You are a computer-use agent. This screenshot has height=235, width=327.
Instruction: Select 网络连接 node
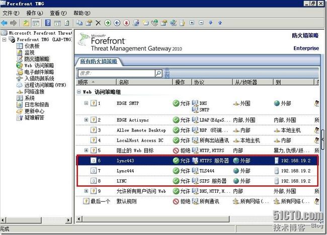pos(34,91)
